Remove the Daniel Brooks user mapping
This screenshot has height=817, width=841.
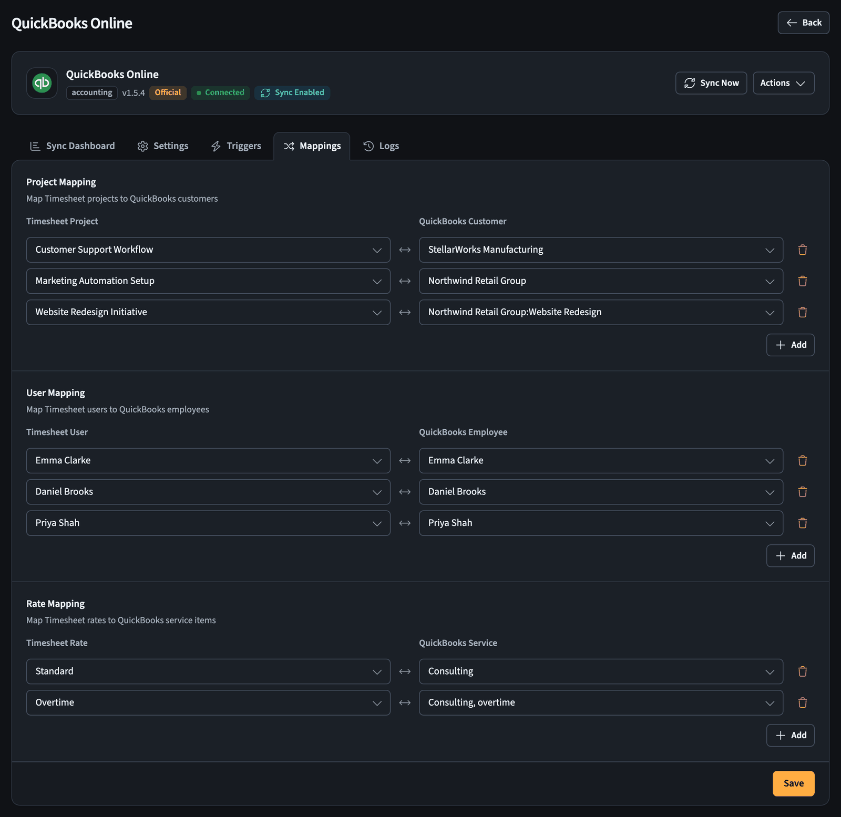(802, 492)
